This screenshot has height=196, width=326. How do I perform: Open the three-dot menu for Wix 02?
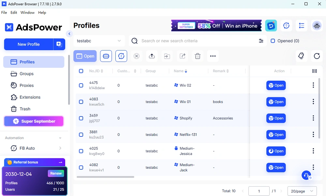tap(313, 85)
